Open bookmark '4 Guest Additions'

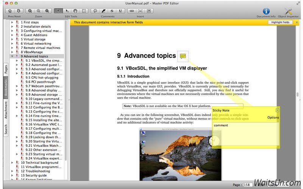[34, 35]
